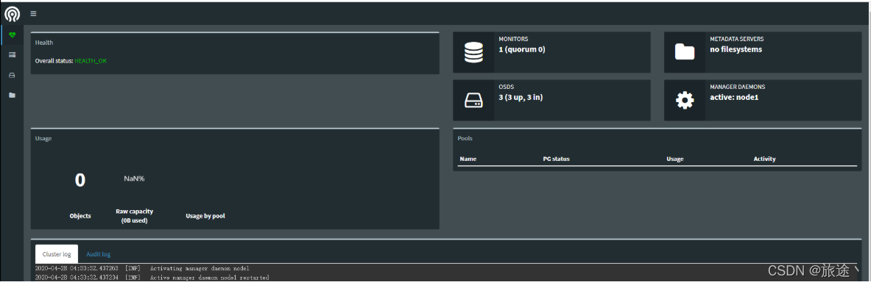Screen dimensions: 871x285
Task: Click the OSDs drive icon
Action: [473, 101]
